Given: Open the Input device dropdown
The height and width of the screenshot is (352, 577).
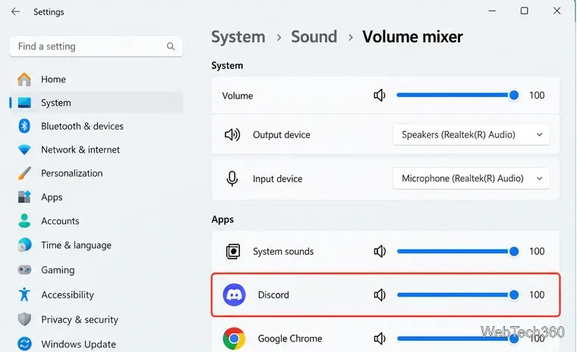Looking at the screenshot, I should [x=471, y=178].
